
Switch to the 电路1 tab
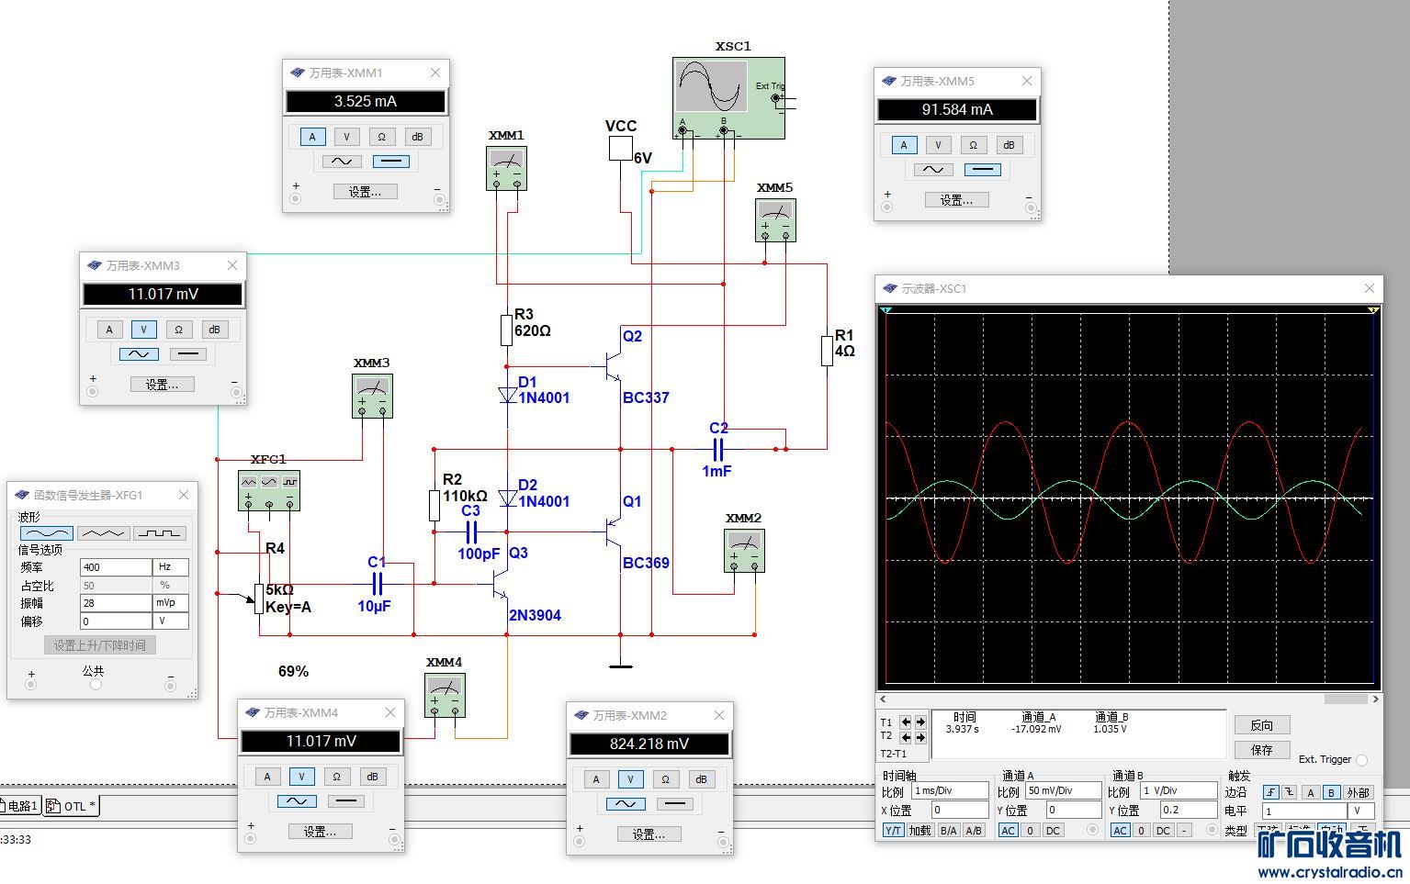coord(20,807)
